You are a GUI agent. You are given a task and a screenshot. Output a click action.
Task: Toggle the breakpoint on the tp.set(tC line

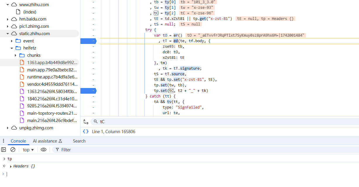pyautogui.click(x=88, y=91)
